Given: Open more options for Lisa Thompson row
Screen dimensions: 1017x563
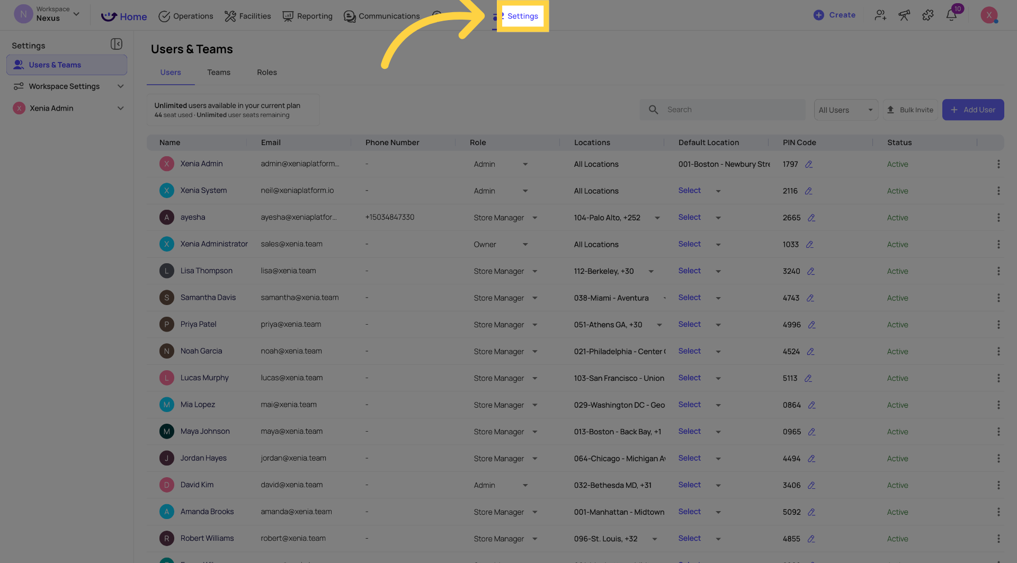Looking at the screenshot, I should tap(998, 271).
